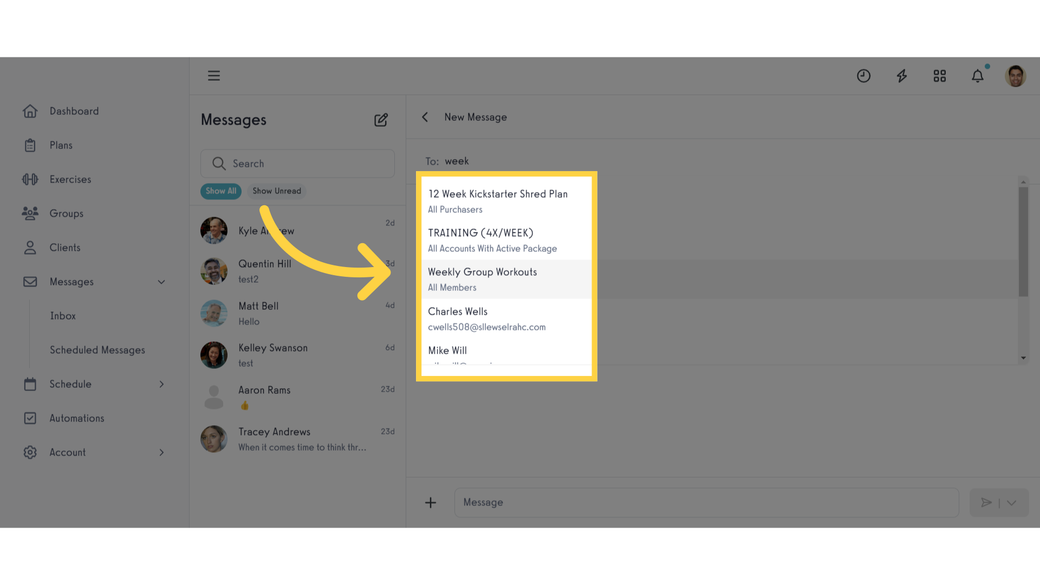This screenshot has height=585, width=1040.
Task: Navigate to Plans section
Action: [x=61, y=145]
